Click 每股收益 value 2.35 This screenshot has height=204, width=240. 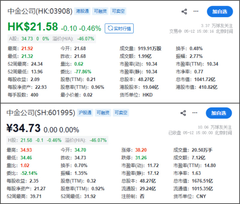pyautogui.click(x=34, y=181)
